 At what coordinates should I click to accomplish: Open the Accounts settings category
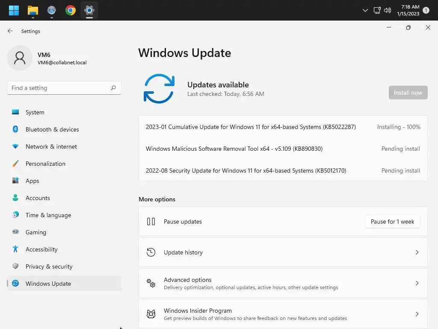click(64, 198)
